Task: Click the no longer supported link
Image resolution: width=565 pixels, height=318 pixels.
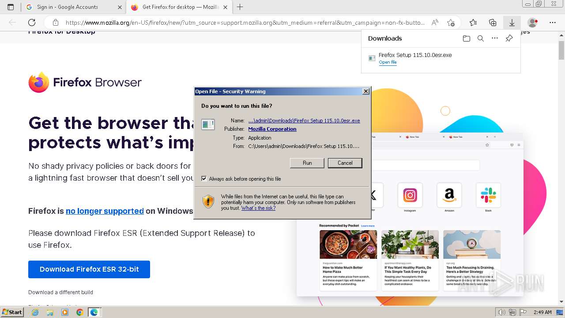Action: click(105, 211)
